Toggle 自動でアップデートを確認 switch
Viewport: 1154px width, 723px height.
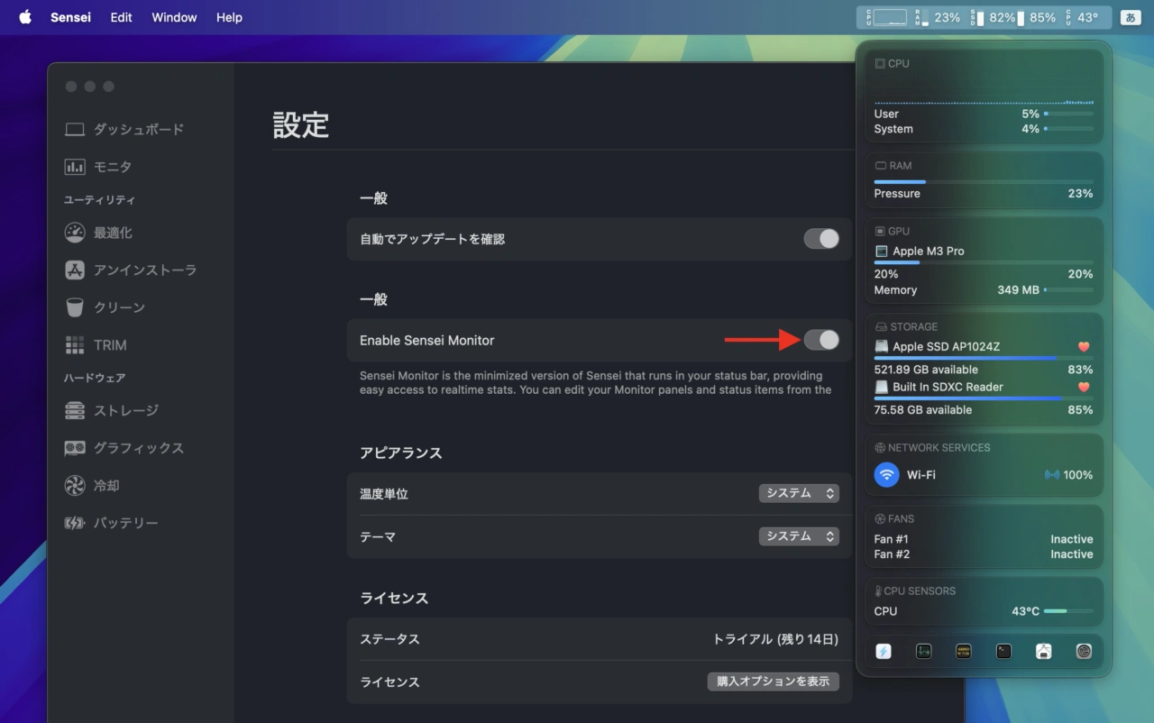pyautogui.click(x=821, y=239)
